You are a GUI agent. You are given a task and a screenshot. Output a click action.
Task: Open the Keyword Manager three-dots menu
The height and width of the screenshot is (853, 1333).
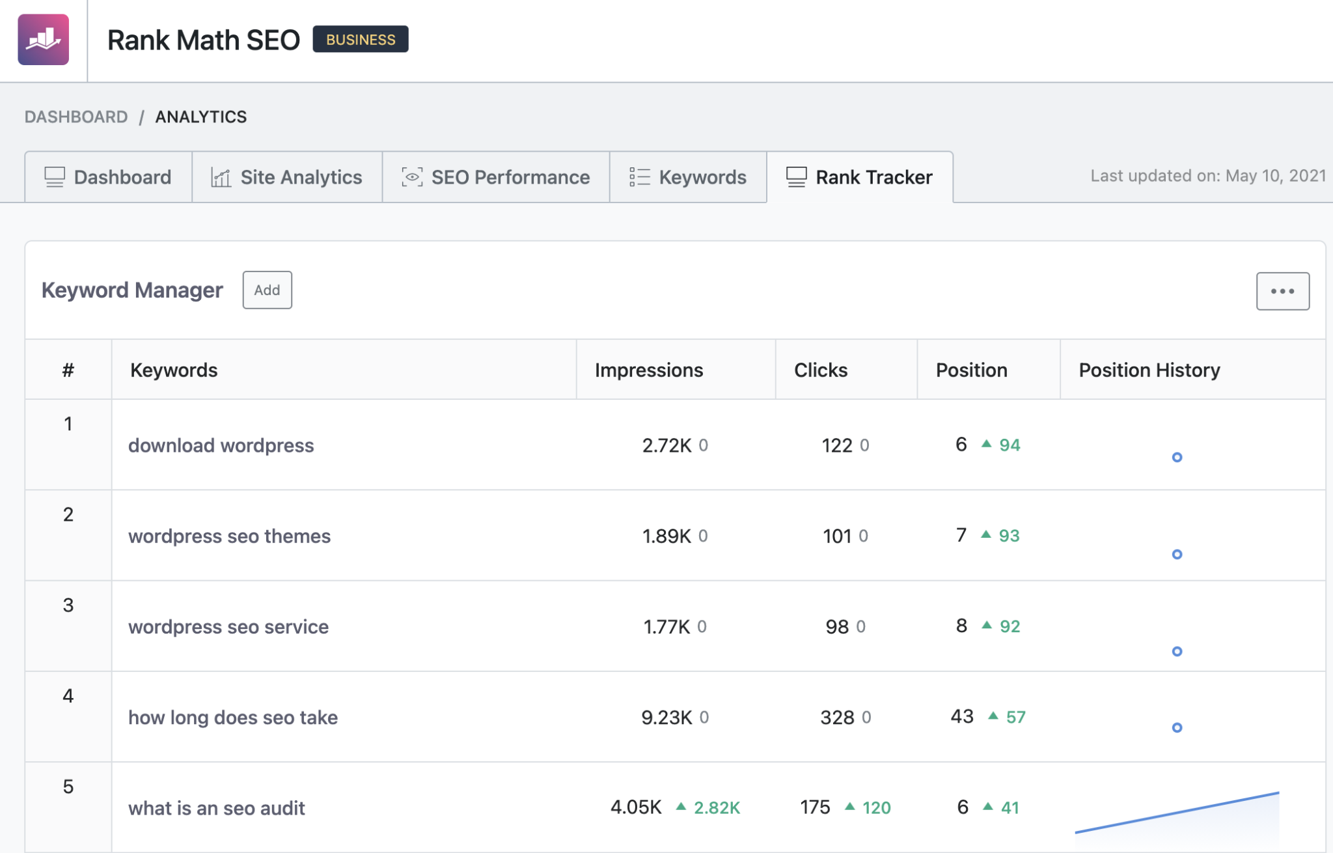click(1282, 291)
